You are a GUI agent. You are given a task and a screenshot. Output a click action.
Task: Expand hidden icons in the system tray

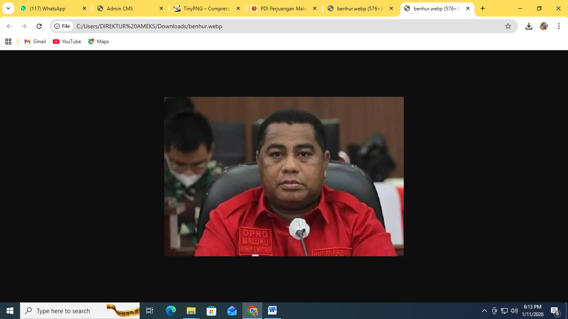click(x=484, y=310)
